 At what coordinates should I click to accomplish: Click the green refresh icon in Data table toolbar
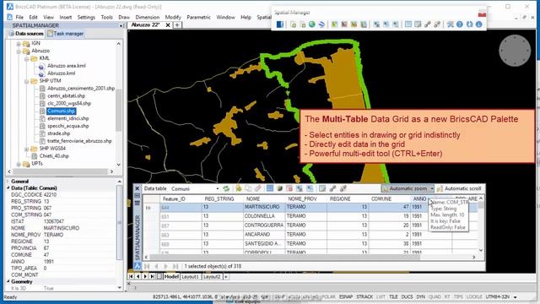[x=226, y=188]
